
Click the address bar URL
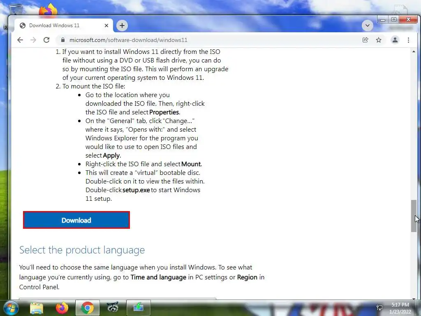128,40
